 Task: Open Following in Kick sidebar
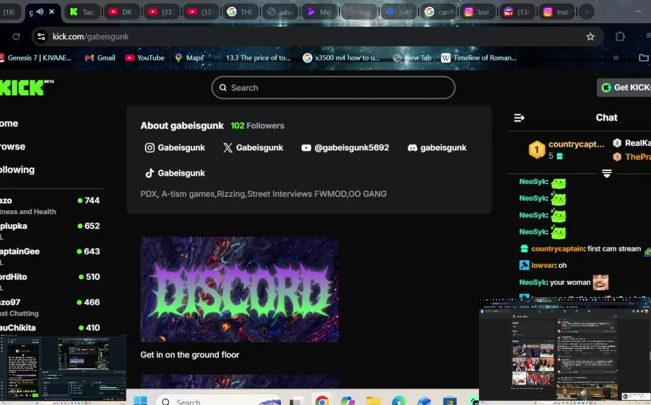pyautogui.click(x=17, y=170)
